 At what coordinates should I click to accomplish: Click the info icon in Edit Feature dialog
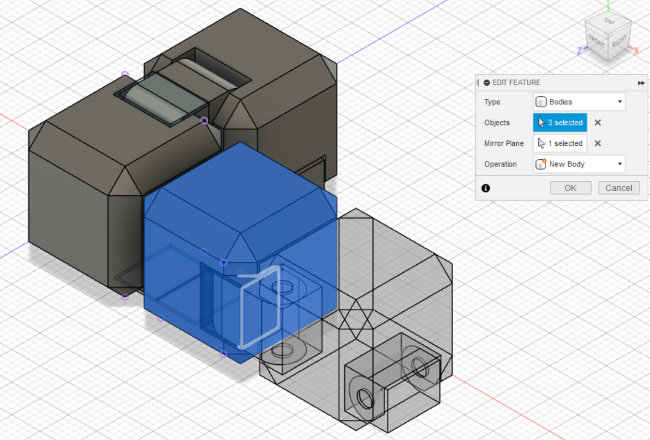486,188
